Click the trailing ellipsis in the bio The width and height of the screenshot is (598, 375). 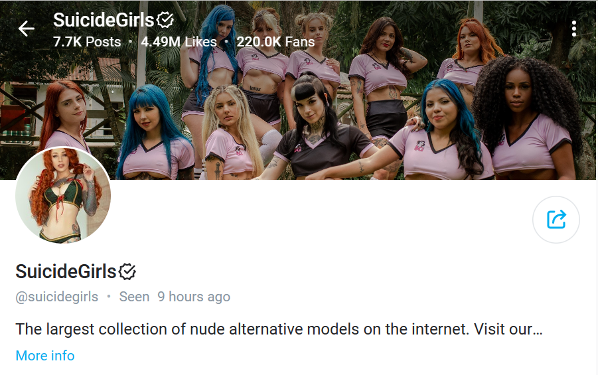click(538, 331)
